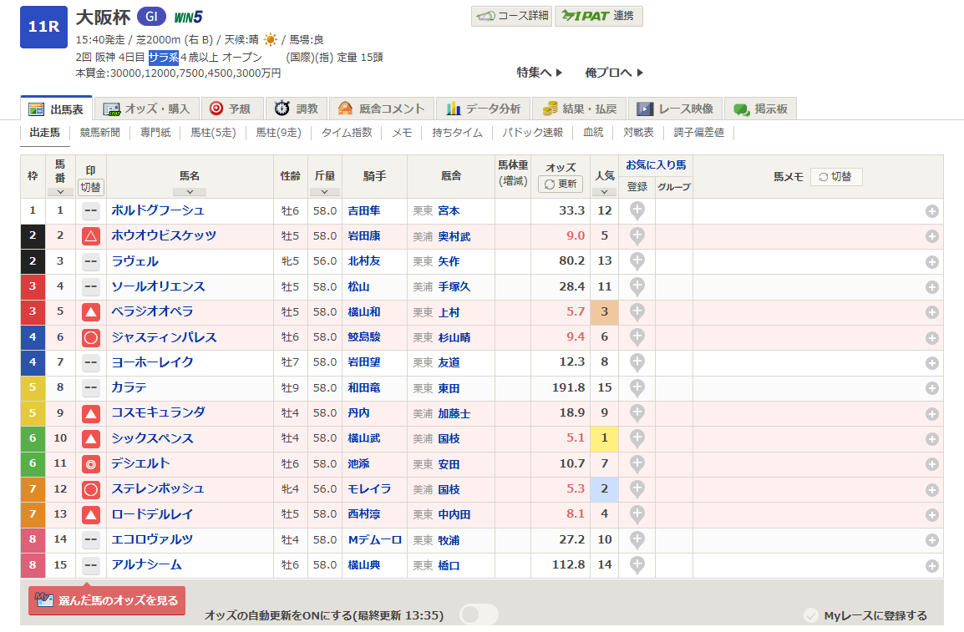Open レース映像 tab
The image size is (964, 632).
tap(675, 109)
